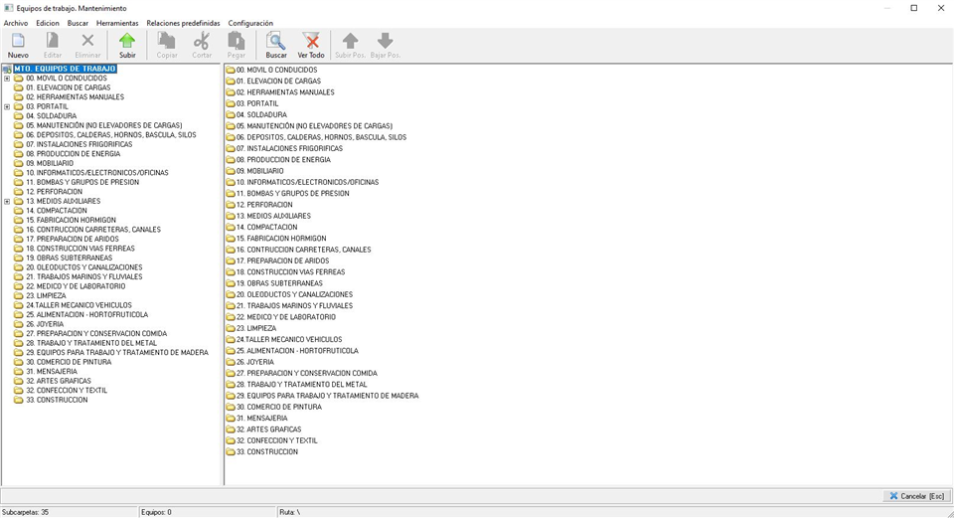The image size is (954, 518).
Task: Click the Eliminar X icon
Action: [87, 42]
